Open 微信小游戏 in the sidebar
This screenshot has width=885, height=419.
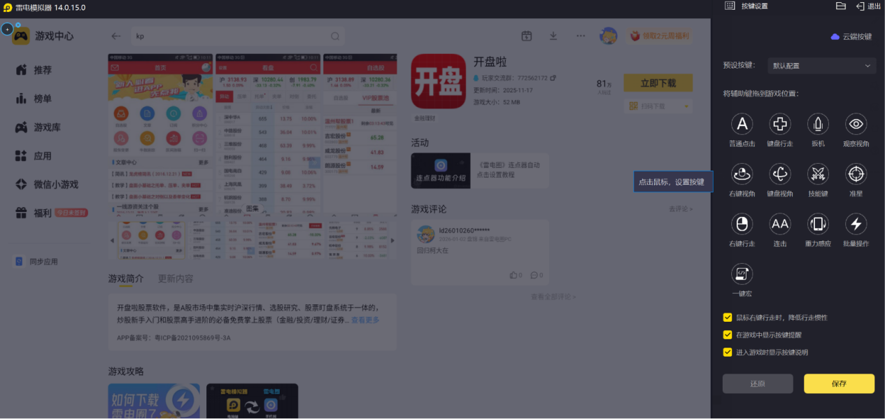(x=47, y=185)
